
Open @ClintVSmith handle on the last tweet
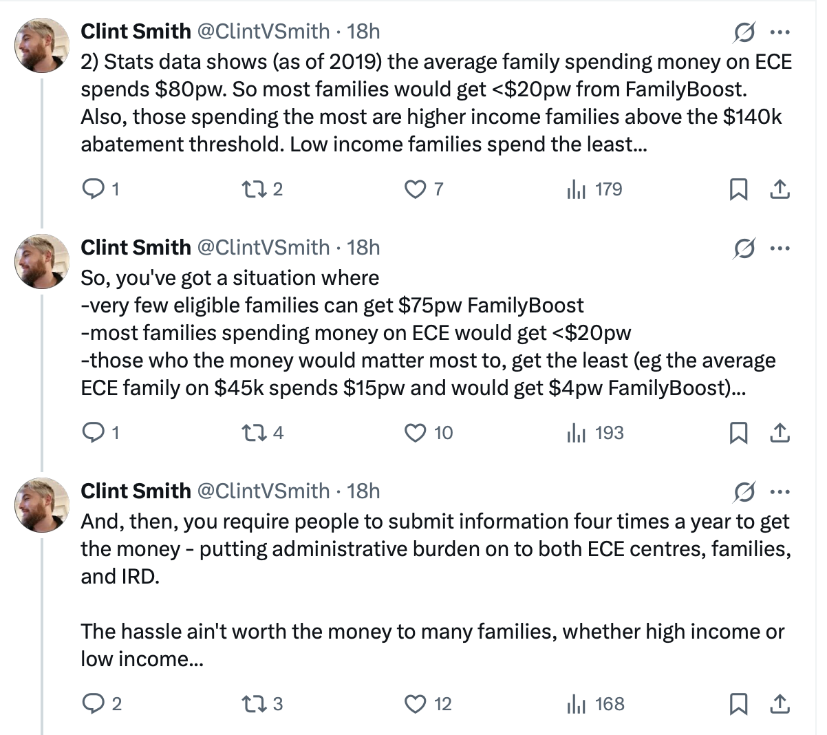(x=264, y=491)
